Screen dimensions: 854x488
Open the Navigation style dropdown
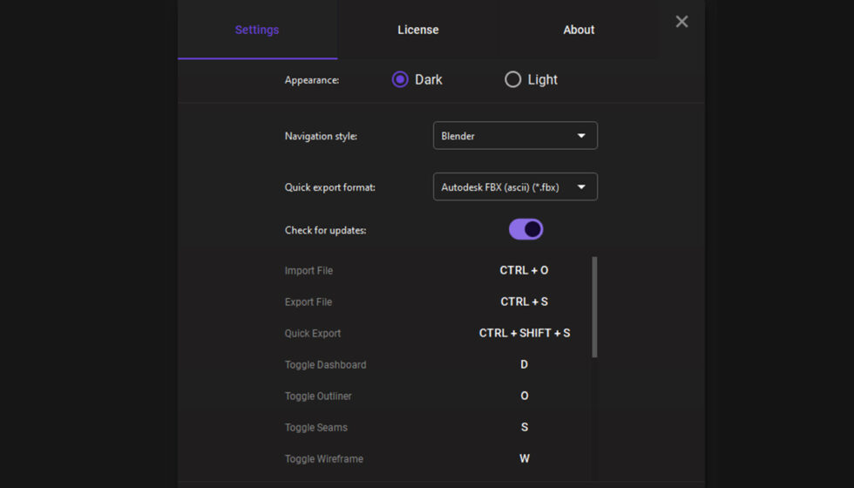(514, 136)
